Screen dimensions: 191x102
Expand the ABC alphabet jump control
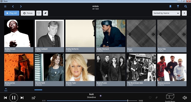point(6,90)
